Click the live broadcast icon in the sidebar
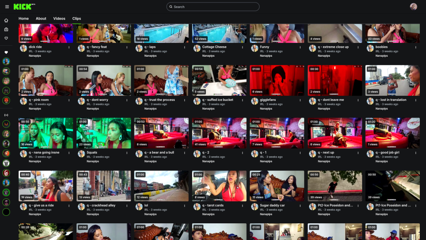This screenshot has width=426, height=240. click(6, 115)
